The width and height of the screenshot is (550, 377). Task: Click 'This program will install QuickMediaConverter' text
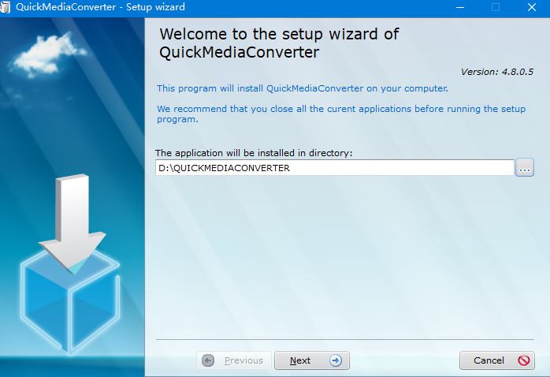click(x=303, y=88)
